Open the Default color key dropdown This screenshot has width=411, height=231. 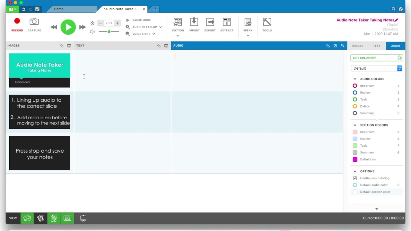click(377, 68)
